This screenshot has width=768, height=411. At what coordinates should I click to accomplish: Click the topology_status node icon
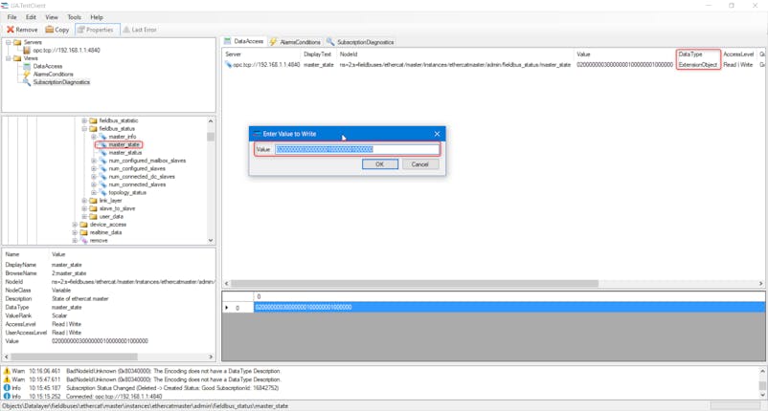[102, 192]
